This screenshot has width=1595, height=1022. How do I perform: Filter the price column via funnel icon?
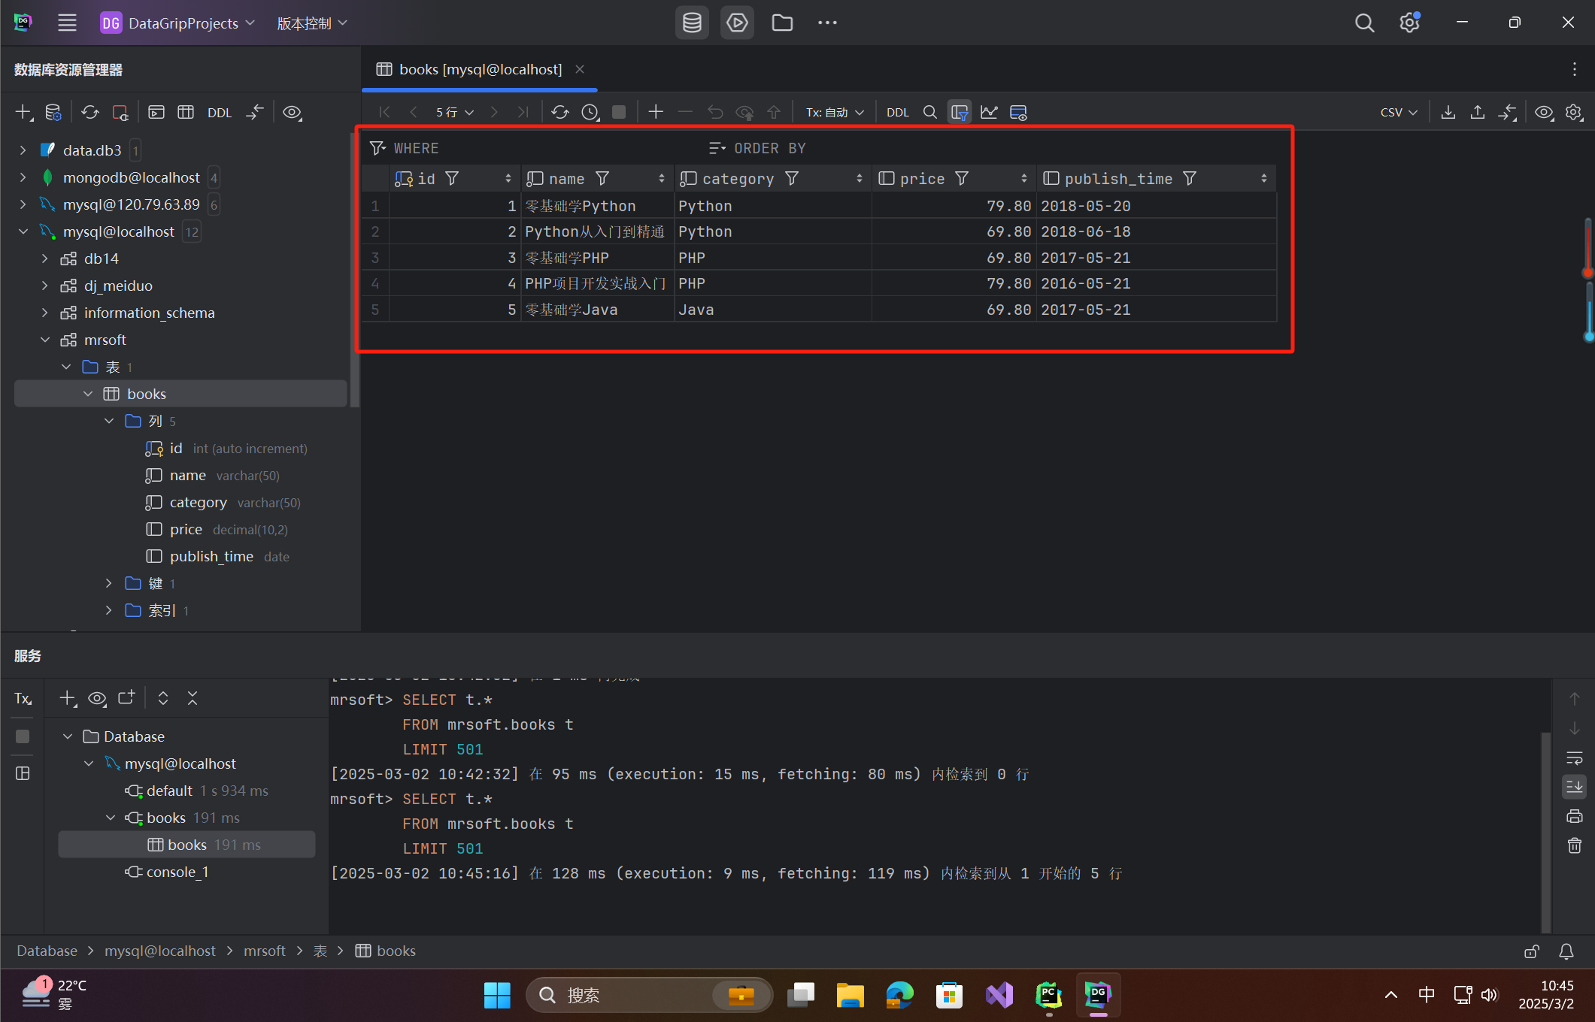point(962,178)
